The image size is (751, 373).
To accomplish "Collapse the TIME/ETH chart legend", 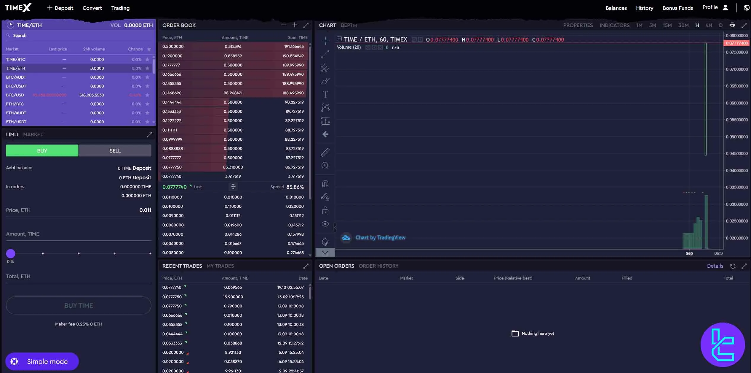I will 339,39.
